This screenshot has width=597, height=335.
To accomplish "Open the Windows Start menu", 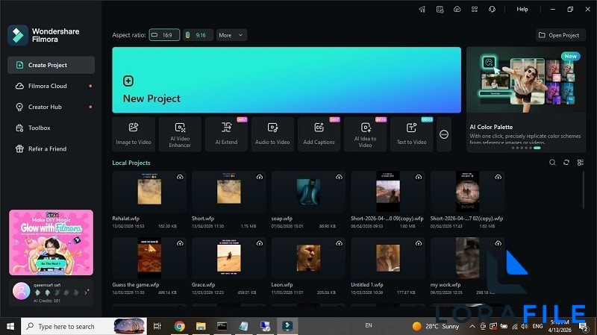I will click(x=10, y=326).
